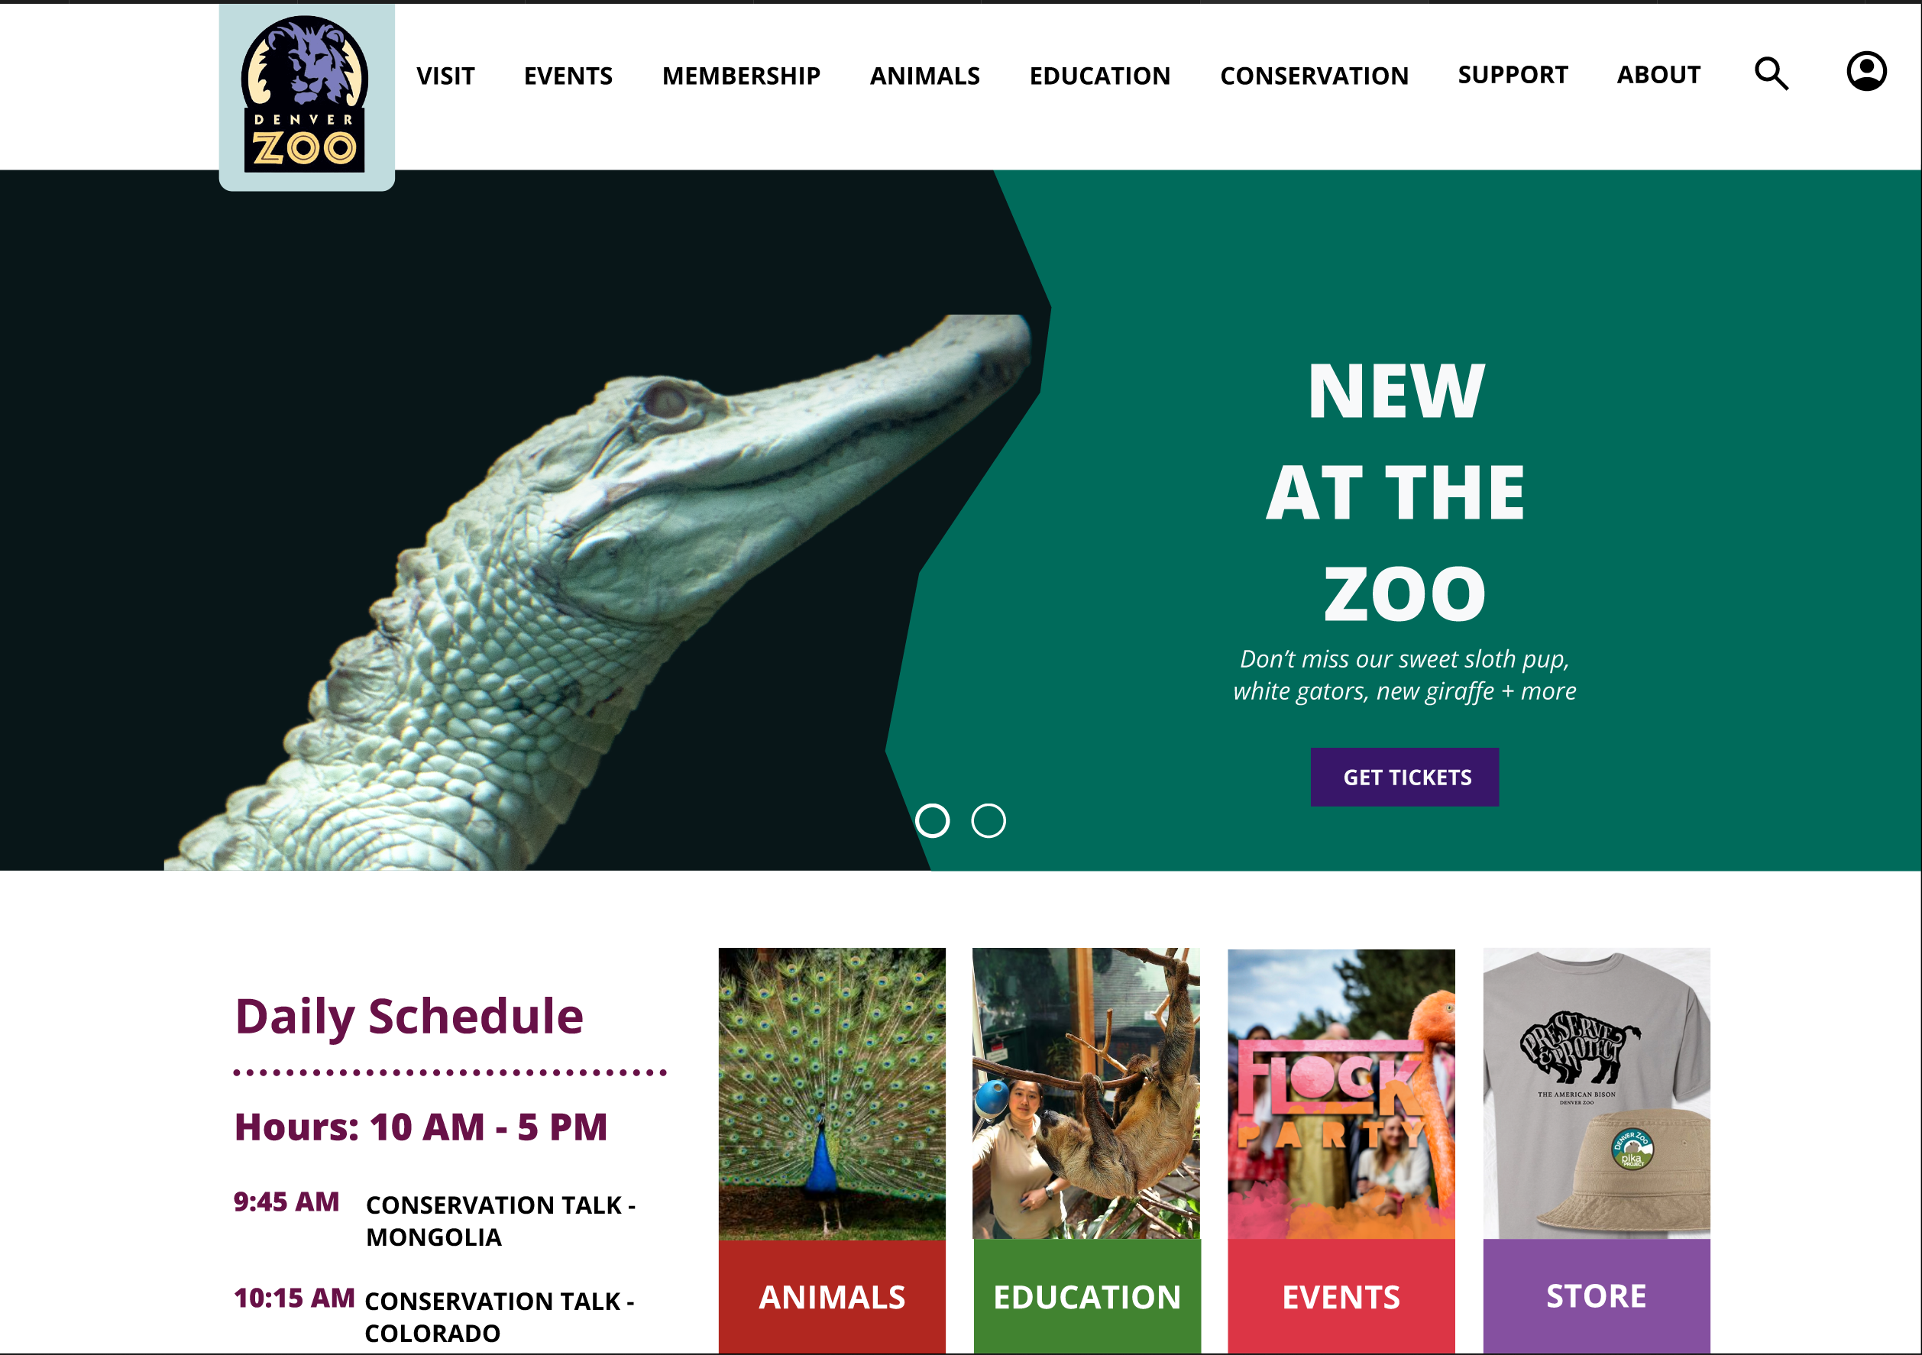Open the Conservation menu item
This screenshot has height=1355, width=1922.
coord(1314,76)
